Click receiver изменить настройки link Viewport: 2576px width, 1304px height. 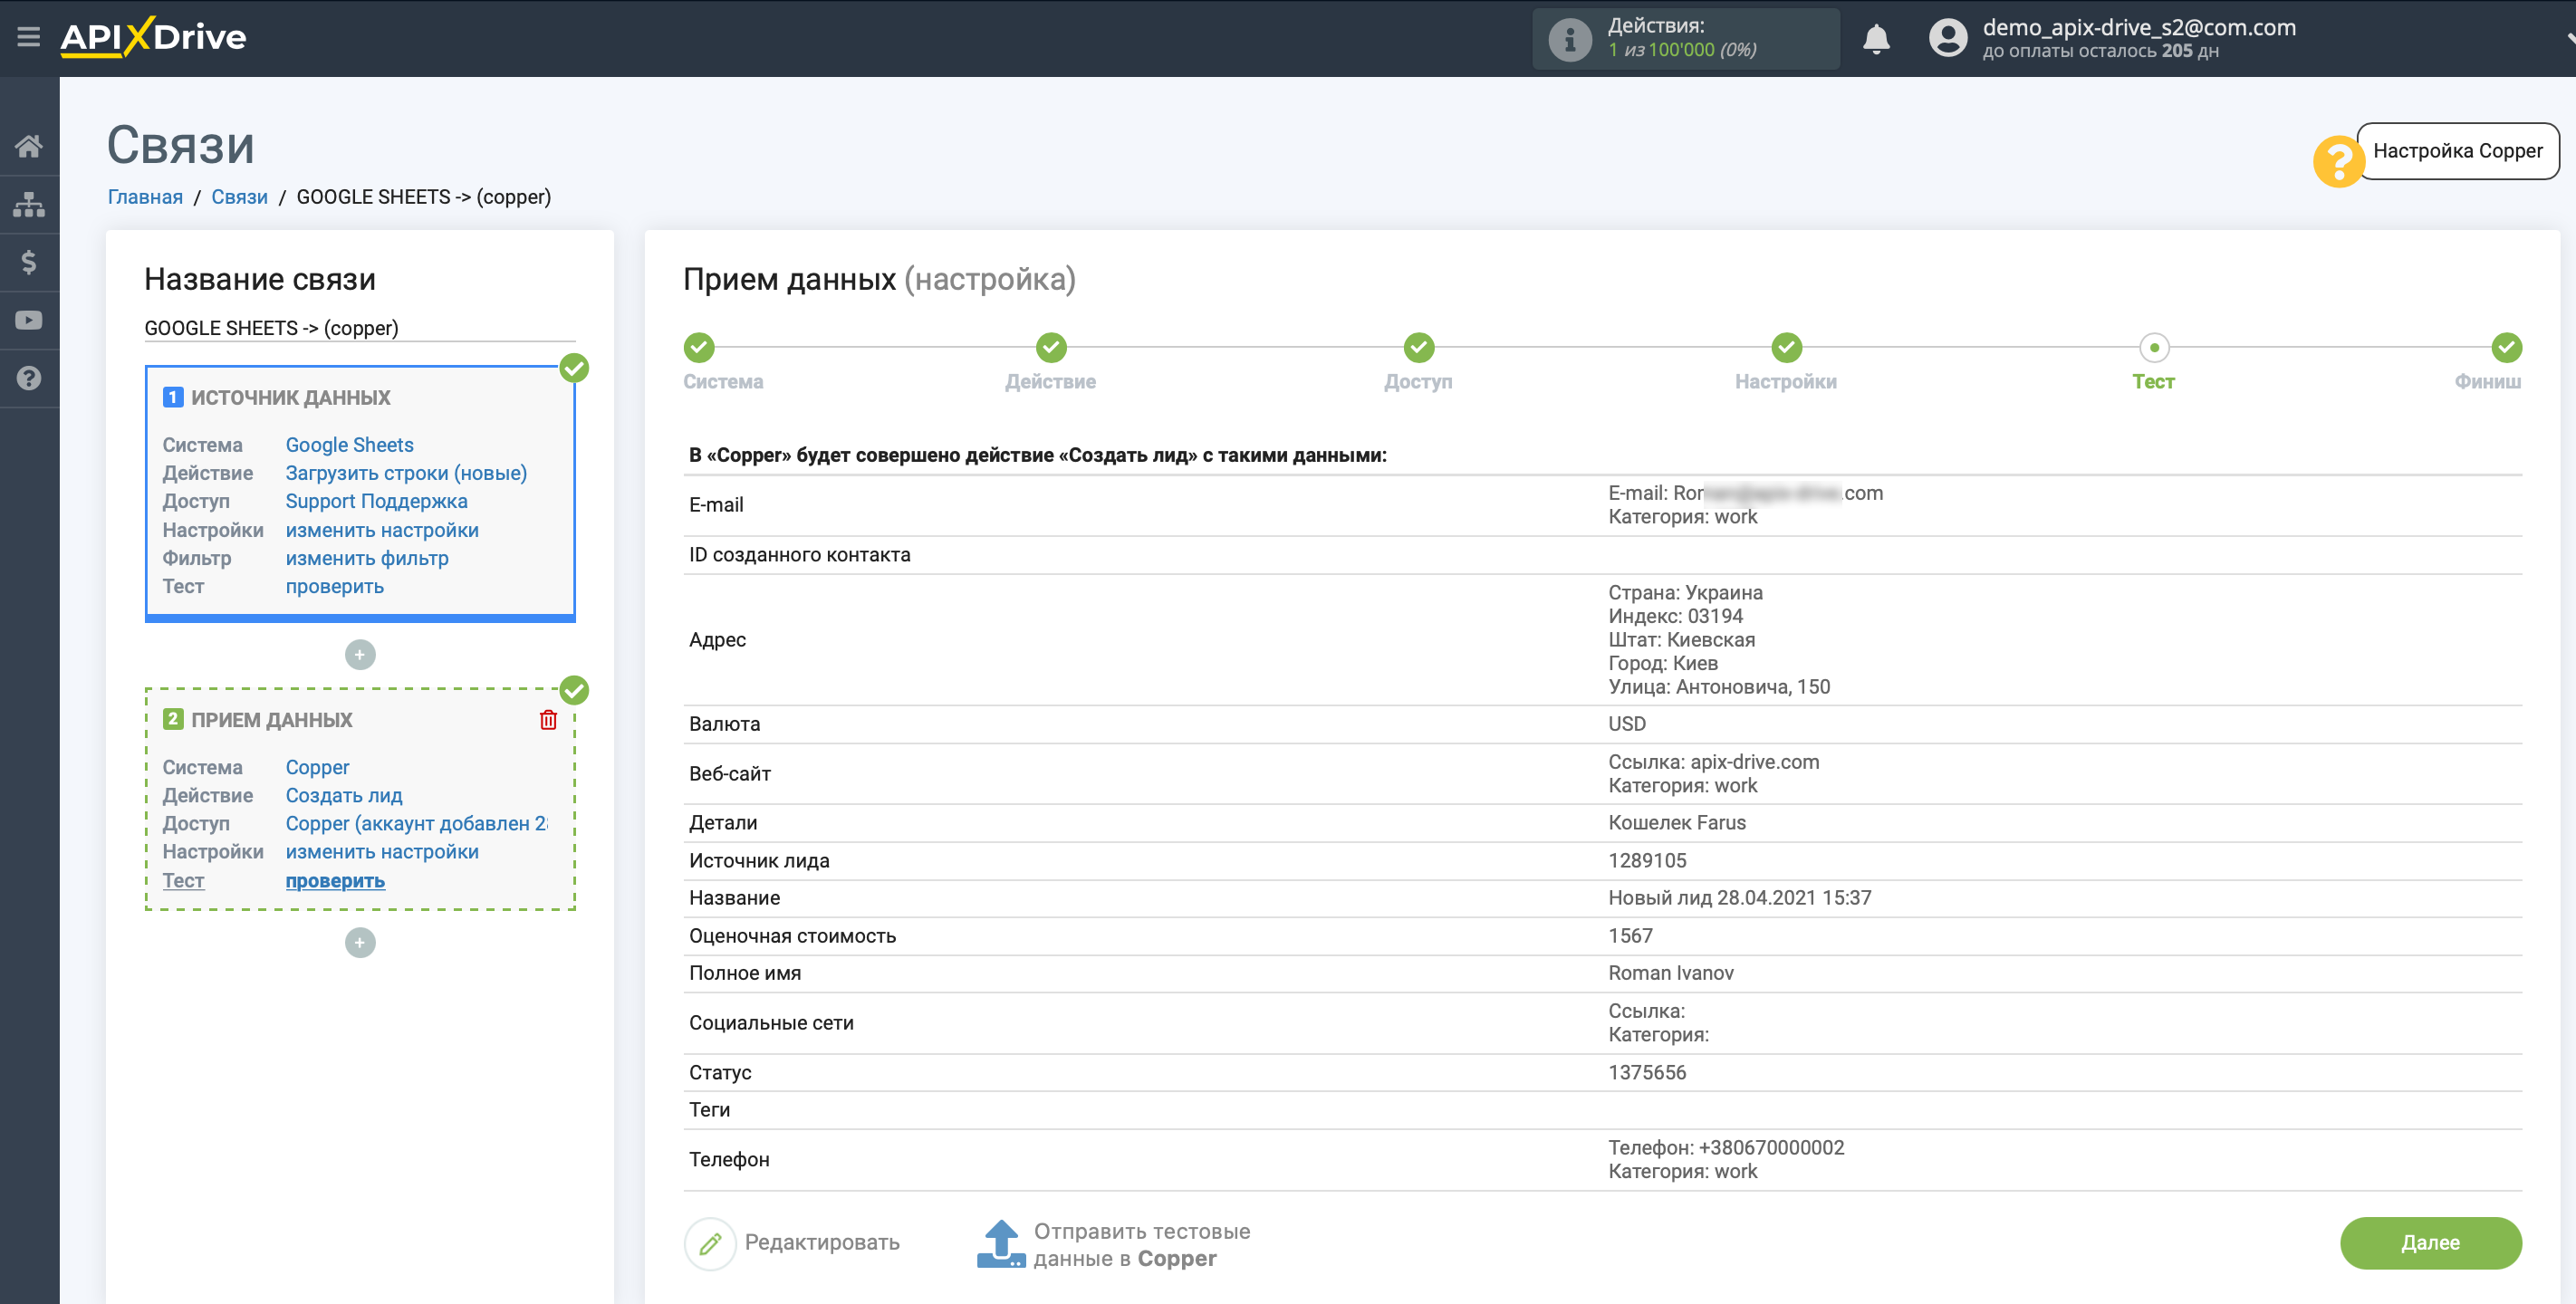coord(382,852)
